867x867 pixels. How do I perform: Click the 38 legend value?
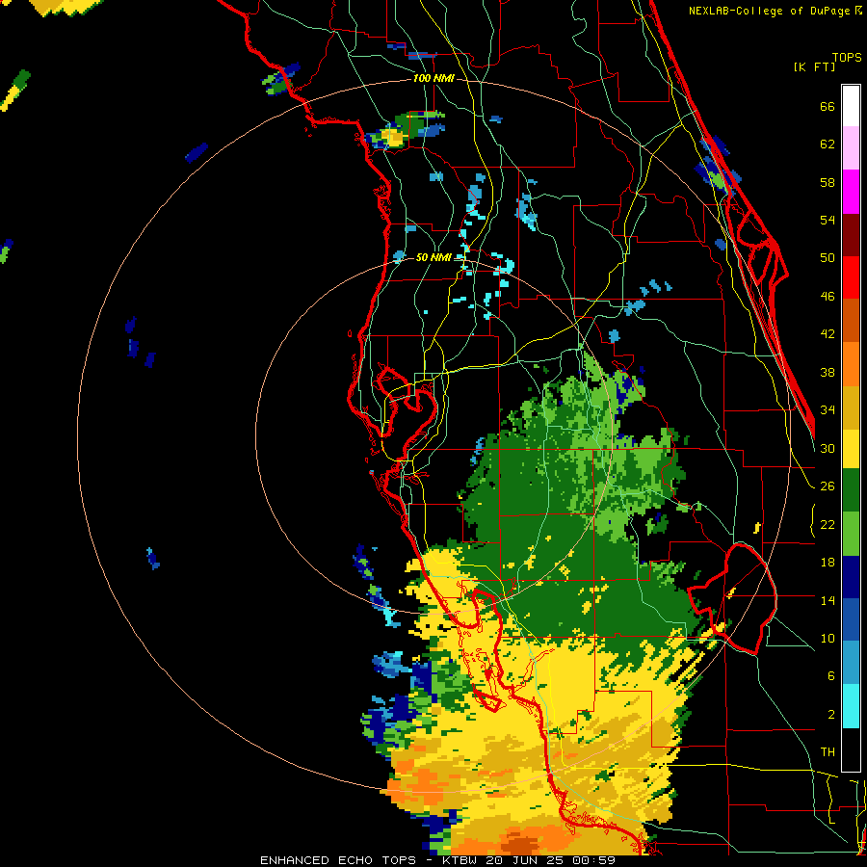tap(828, 372)
